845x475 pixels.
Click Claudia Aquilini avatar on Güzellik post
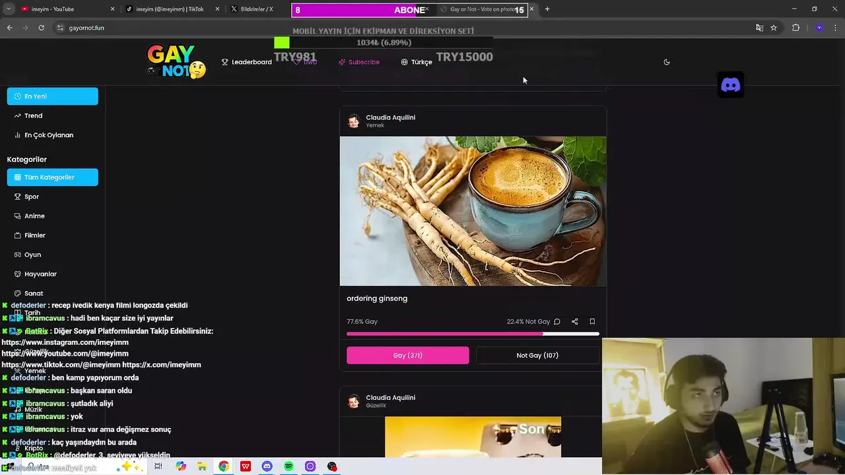pos(354,402)
